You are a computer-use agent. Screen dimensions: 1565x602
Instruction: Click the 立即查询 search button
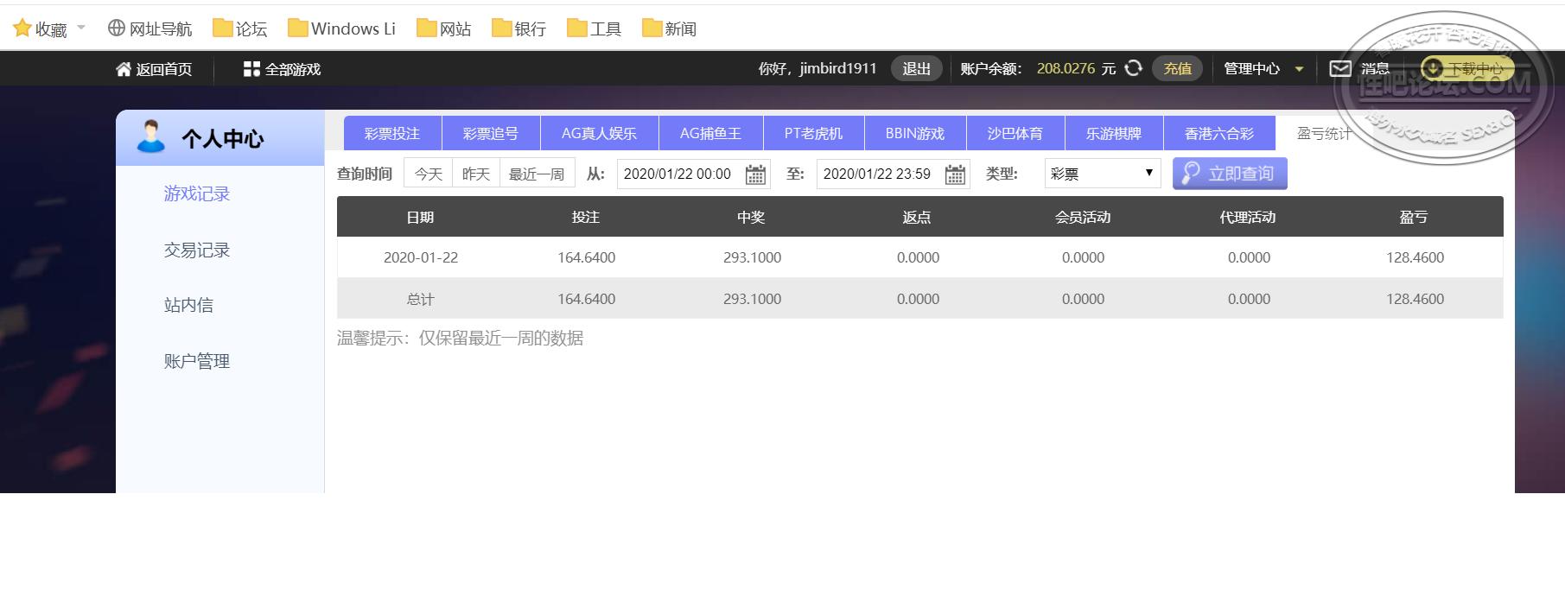[1230, 174]
